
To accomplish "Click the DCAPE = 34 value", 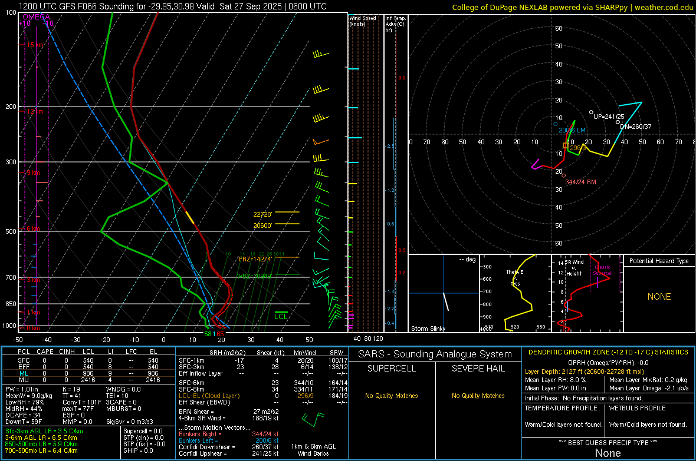I will (23, 415).
